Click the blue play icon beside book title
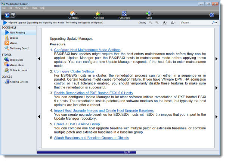 pos(5,23)
